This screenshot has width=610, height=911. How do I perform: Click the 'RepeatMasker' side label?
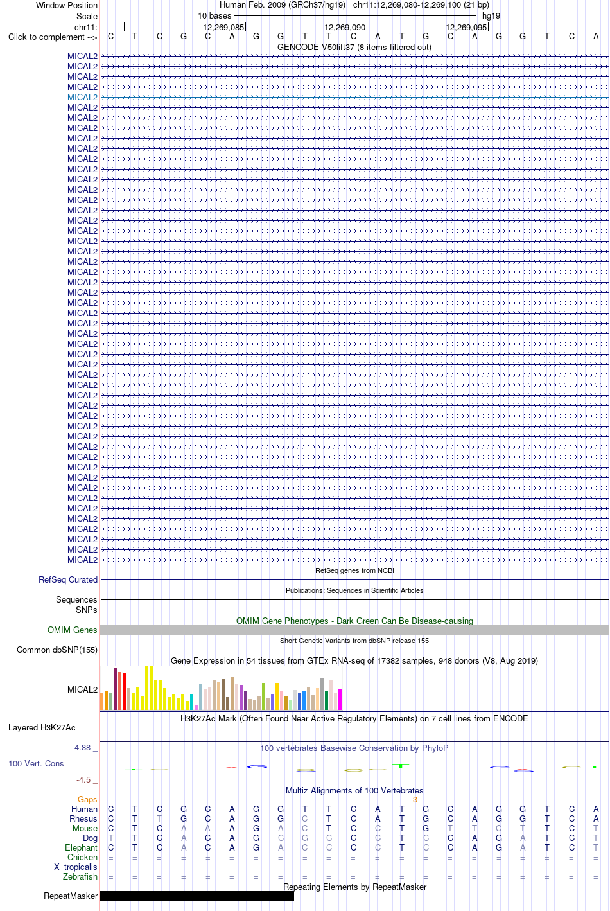pyautogui.click(x=71, y=896)
